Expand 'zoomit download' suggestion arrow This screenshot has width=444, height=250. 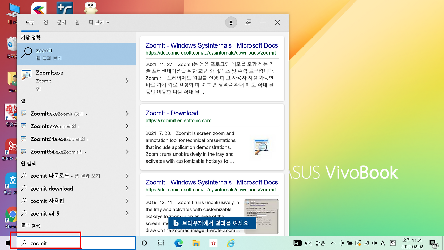127,188
